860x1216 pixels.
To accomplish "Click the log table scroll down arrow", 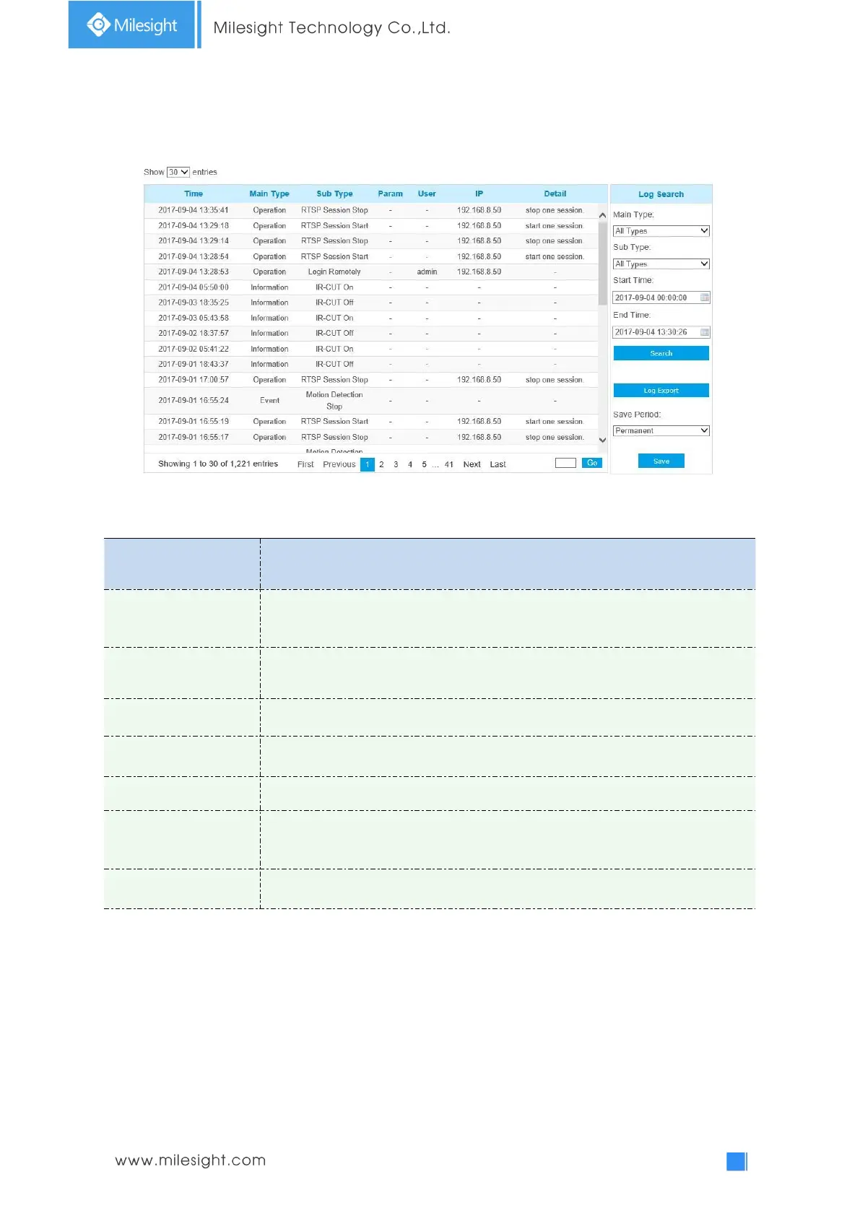I will click(x=602, y=440).
